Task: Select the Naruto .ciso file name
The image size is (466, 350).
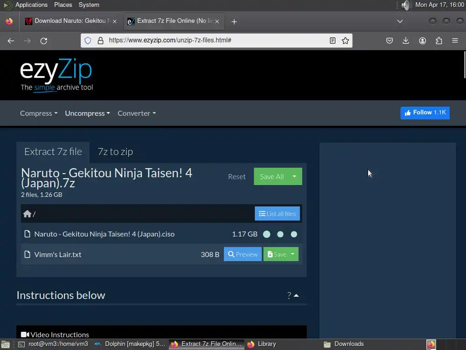Action: pyautogui.click(x=104, y=234)
